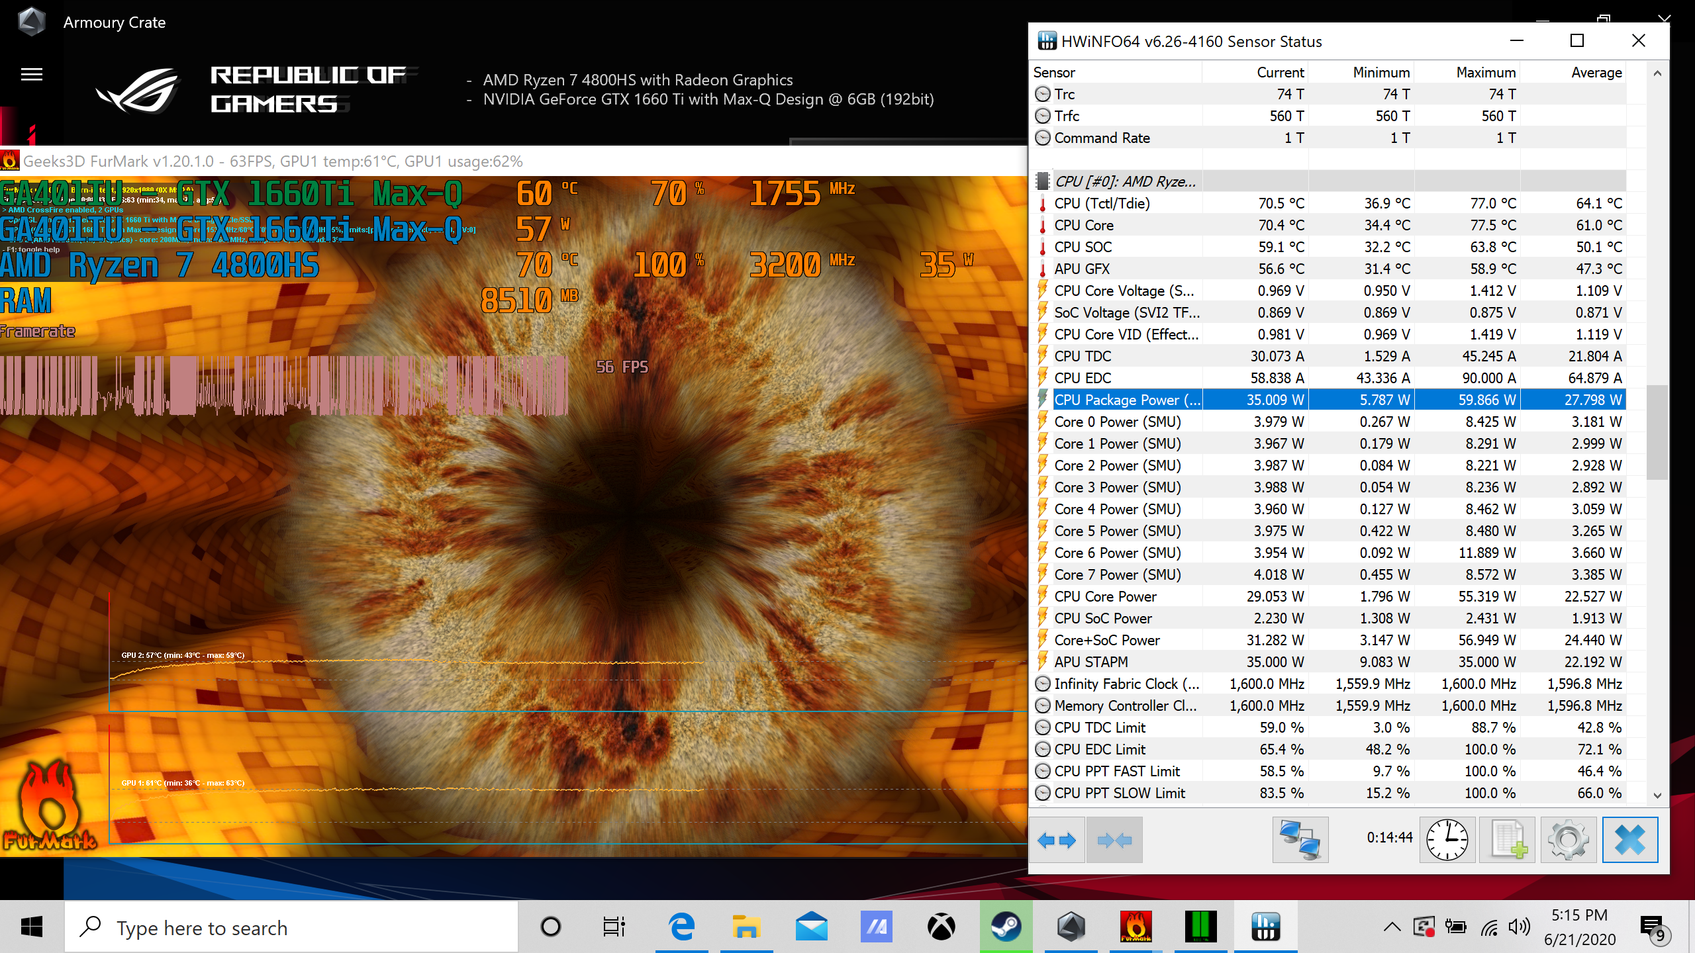1695x953 pixels.
Task: Select the CPU Core temperature row
Action: pyautogui.click(x=1329, y=225)
